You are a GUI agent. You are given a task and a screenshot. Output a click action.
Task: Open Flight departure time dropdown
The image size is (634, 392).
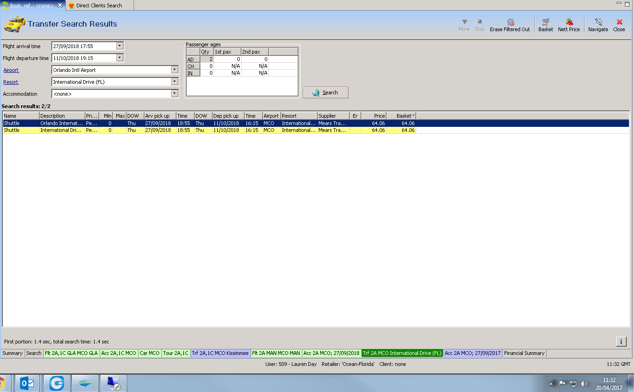pyautogui.click(x=120, y=58)
